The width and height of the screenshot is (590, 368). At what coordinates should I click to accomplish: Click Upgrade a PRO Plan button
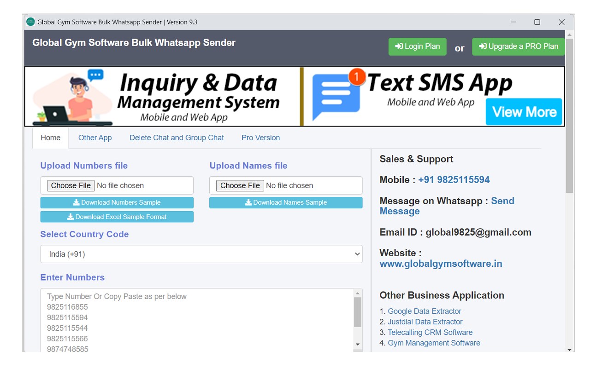tap(519, 46)
